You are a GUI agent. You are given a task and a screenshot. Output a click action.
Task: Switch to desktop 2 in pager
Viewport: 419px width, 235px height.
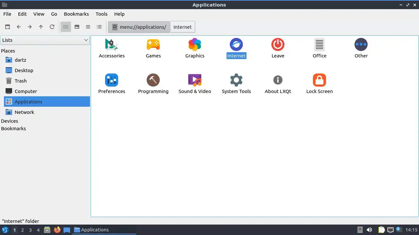(x=22, y=230)
